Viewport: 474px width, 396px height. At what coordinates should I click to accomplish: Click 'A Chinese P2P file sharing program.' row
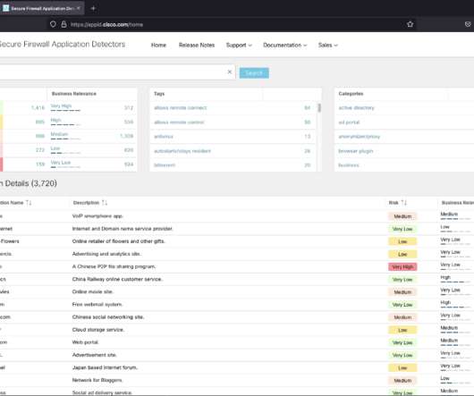(x=114, y=266)
